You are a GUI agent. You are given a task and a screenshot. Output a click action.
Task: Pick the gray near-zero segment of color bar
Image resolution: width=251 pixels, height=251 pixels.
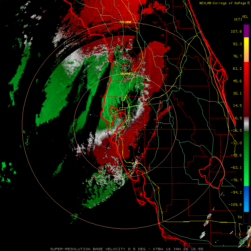[246, 124]
